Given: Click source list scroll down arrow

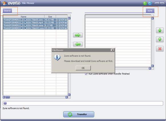Looking at the screenshot, I should pos(69,95).
